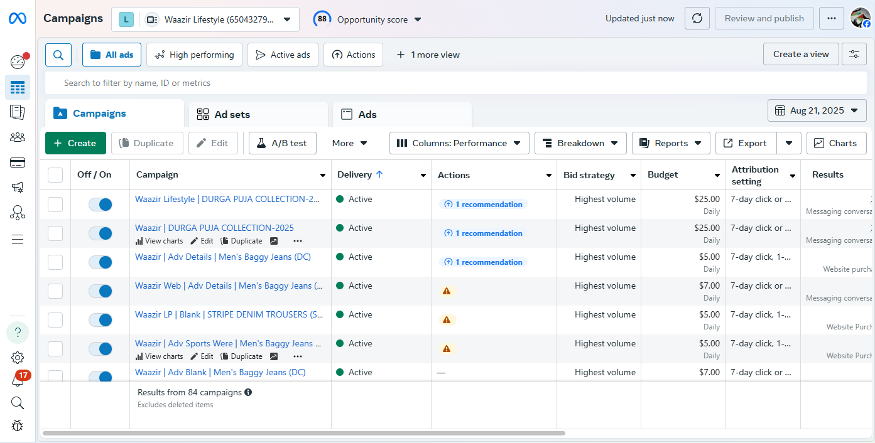Click the sidebar search magnifier icon

pos(18,403)
